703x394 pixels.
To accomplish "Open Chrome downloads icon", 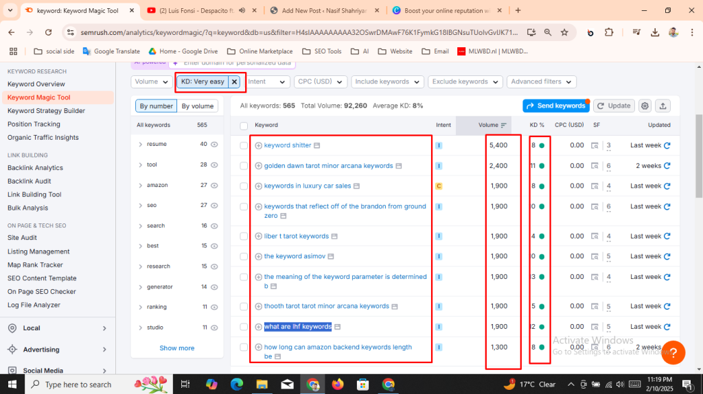I will [x=655, y=32].
